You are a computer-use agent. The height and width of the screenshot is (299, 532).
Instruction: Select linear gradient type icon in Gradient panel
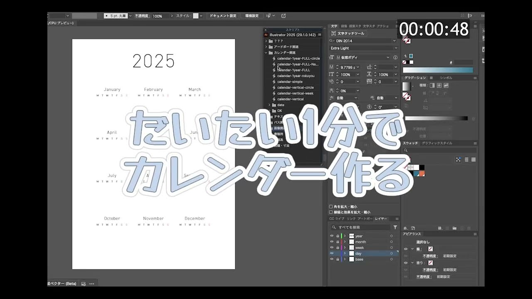coord(432,85)
